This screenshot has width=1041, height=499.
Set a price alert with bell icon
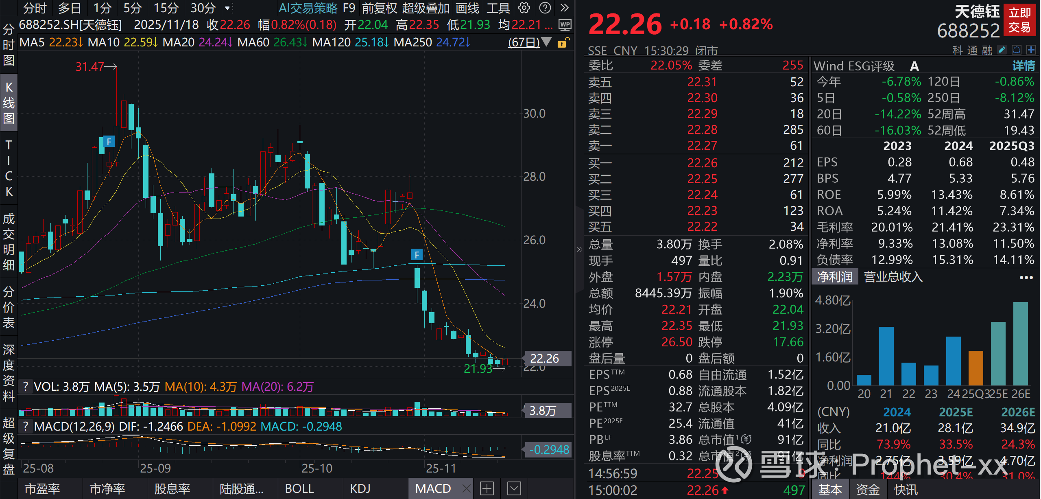1017,50
